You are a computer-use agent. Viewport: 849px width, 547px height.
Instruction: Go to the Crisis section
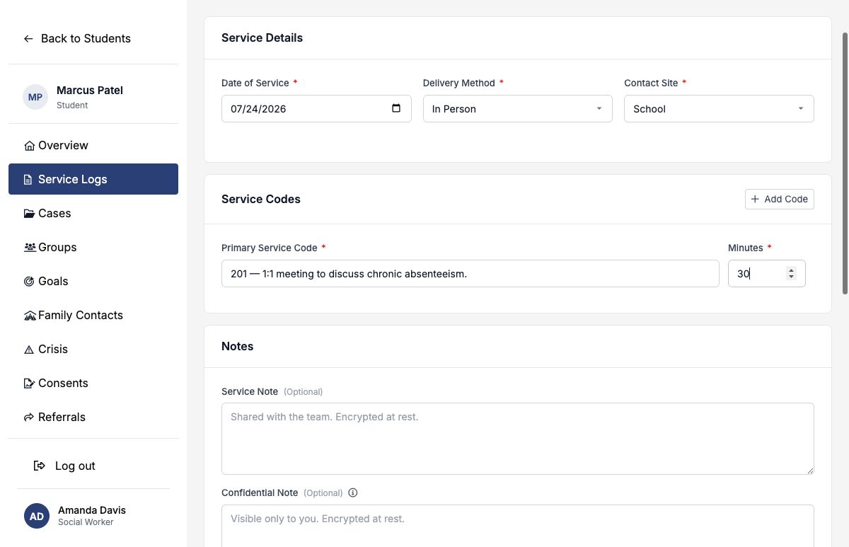(x=93, y=349)
